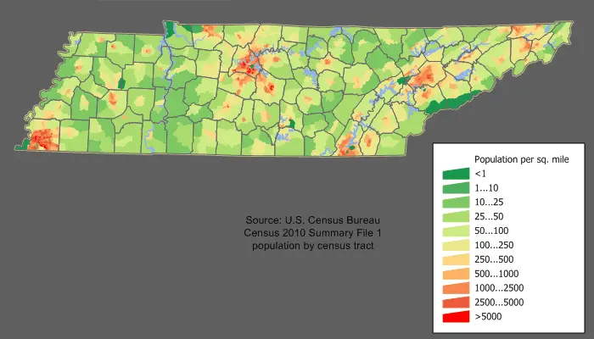The height and width of the screenshot is (339, 594).
Task: Click the bright red >5000 legend swatch
Action: click(x=456, y=317)
